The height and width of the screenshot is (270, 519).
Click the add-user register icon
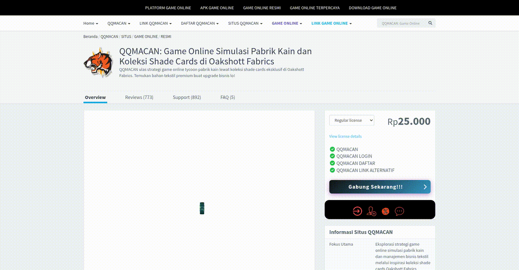click(x=371, y=211)
